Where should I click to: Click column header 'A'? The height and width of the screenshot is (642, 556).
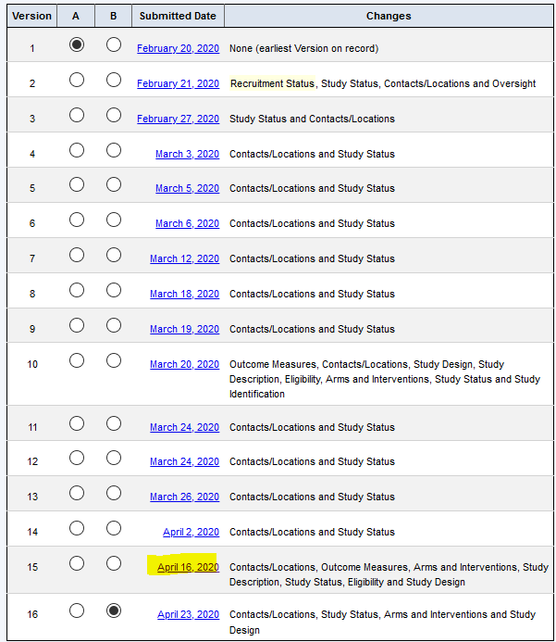[x=76, y=16]
